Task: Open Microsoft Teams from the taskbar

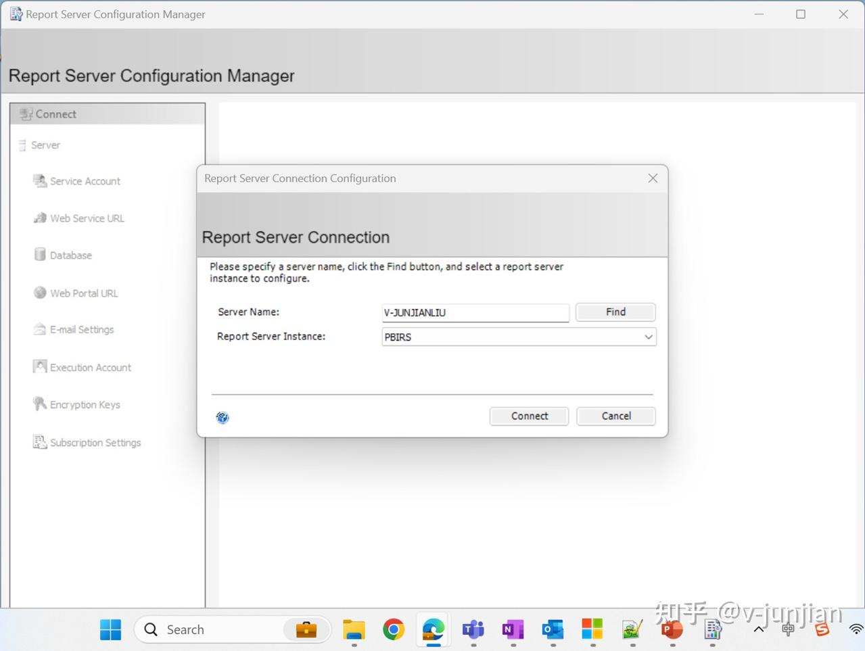Action: (x=472, y=629)
